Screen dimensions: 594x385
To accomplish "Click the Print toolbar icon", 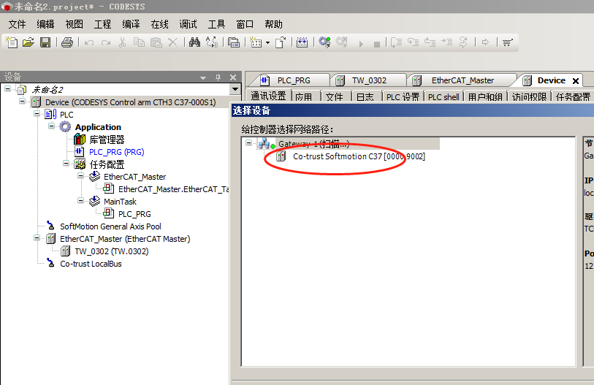I will (x=67, y=42).
